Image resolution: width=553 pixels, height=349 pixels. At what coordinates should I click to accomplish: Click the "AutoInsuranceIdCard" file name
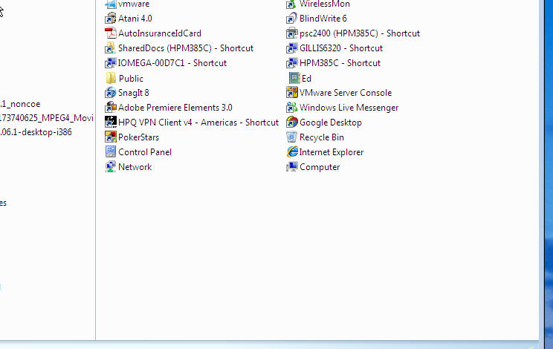159,33
